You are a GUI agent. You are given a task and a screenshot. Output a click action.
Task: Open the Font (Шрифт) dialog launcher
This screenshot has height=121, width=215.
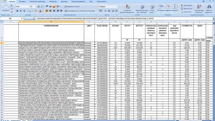43,15
